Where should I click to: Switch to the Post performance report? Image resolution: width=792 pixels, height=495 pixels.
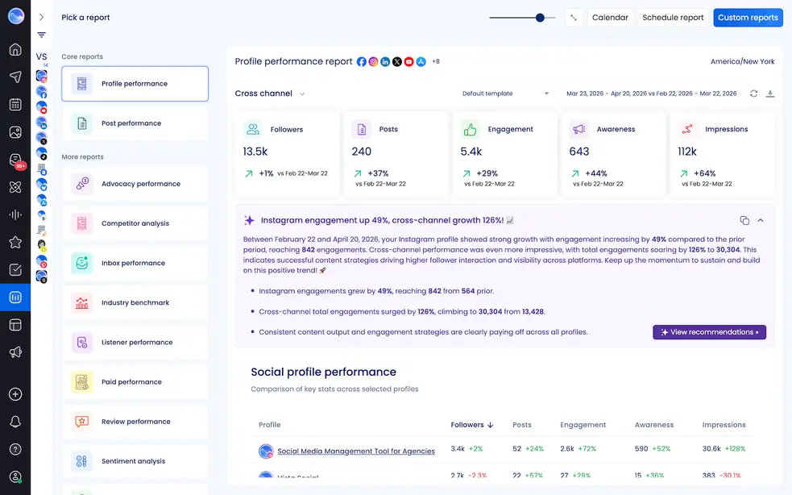click(x=133, y=123)
